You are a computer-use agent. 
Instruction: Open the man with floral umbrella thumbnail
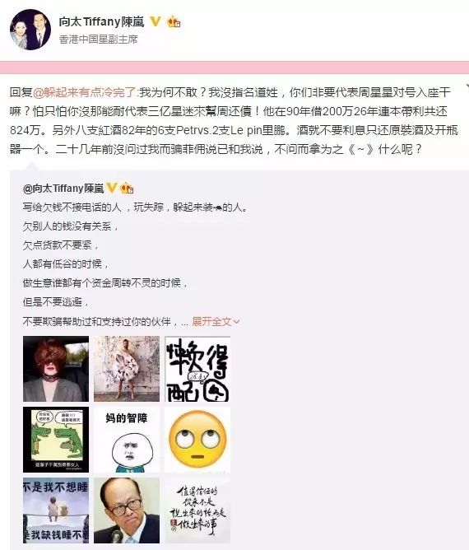pyautogui.click(x=127, y=369)
